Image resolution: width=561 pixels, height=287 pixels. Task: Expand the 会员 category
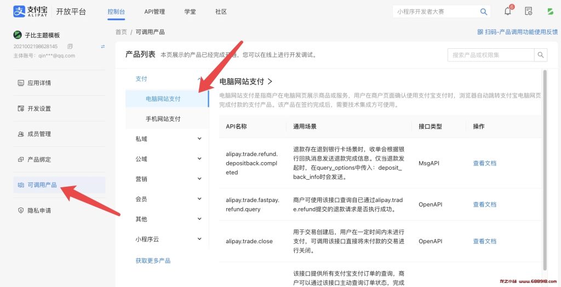[199, 199]
